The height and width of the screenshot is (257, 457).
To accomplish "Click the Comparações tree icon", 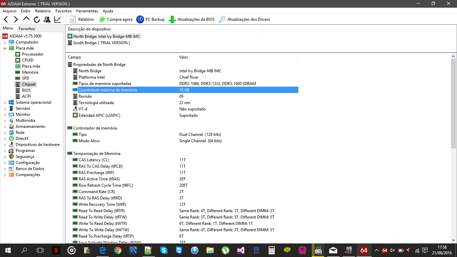I will (x=11, y=175).
